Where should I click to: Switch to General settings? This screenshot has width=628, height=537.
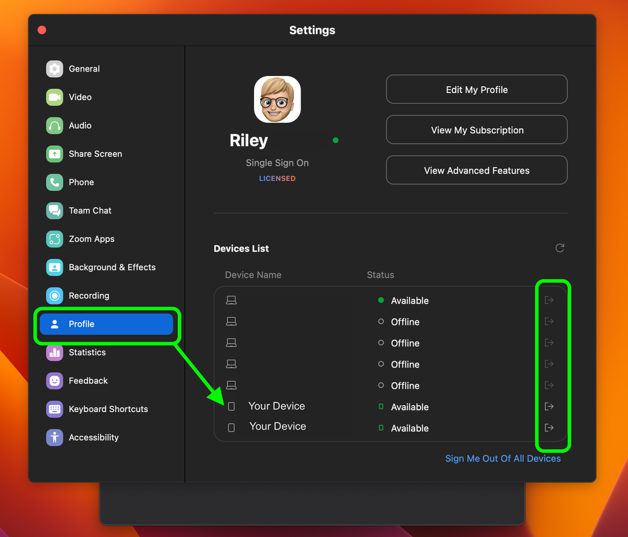(84, 68)
